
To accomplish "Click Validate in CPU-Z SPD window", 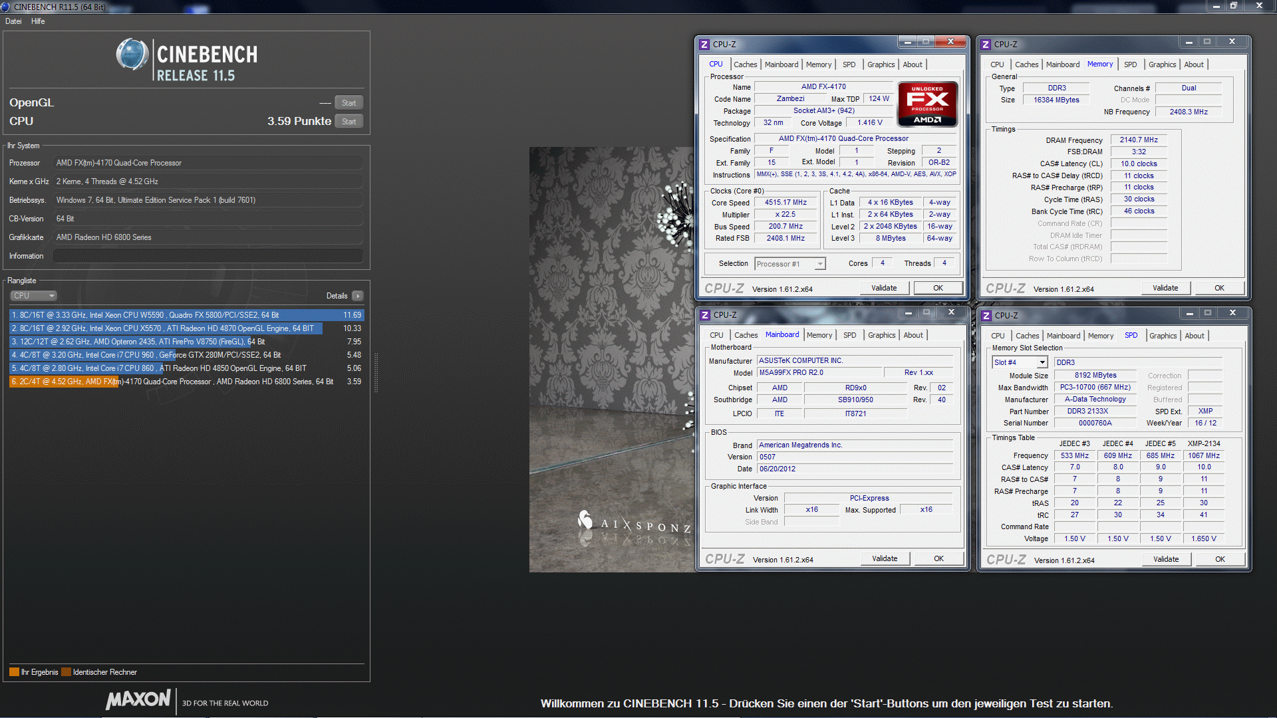I will coord(1166,560).
